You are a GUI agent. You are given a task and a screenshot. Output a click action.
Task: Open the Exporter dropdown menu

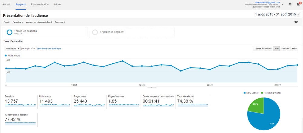point(18,22)
